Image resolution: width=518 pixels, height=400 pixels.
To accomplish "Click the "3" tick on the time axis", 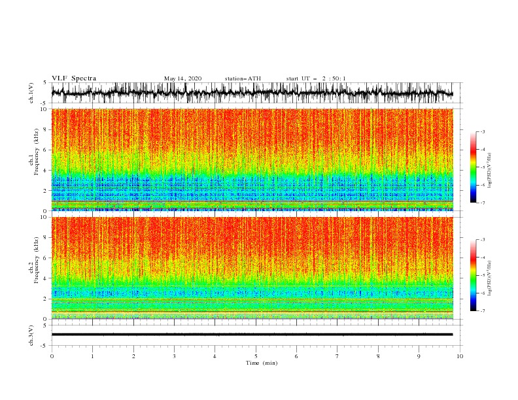I will click(x=174, y=356).
